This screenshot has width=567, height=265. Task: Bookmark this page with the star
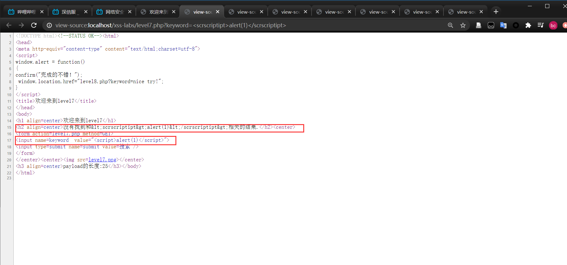coord(463,25)
